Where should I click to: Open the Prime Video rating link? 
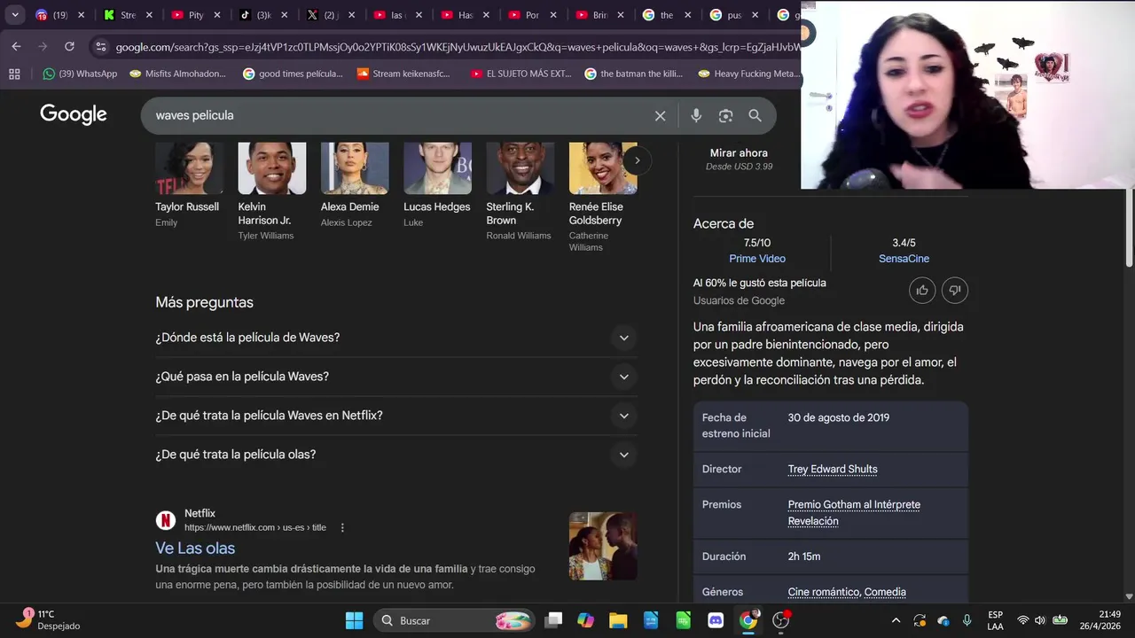(757, 259)
